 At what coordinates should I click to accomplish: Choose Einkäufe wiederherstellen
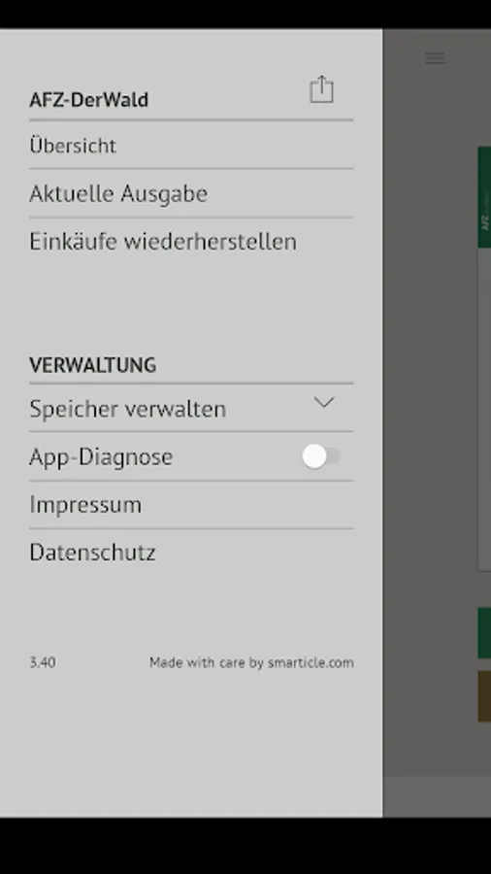tap(191, 242)
